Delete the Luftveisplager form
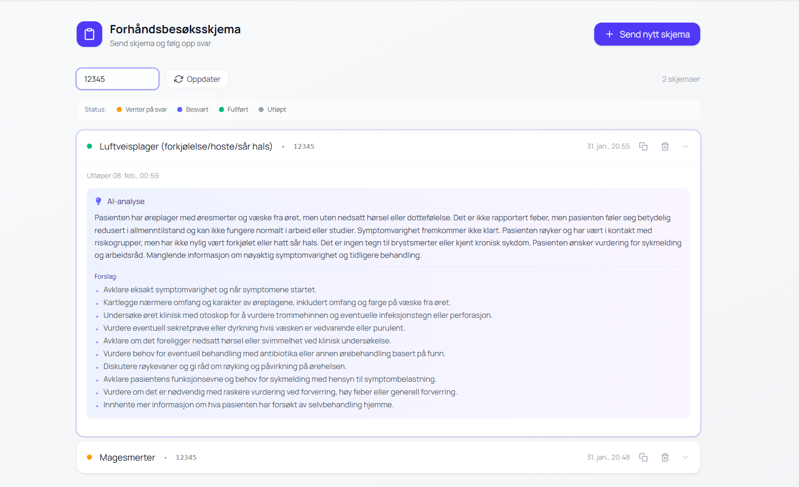799x487 pixels. tap(665, 147)
